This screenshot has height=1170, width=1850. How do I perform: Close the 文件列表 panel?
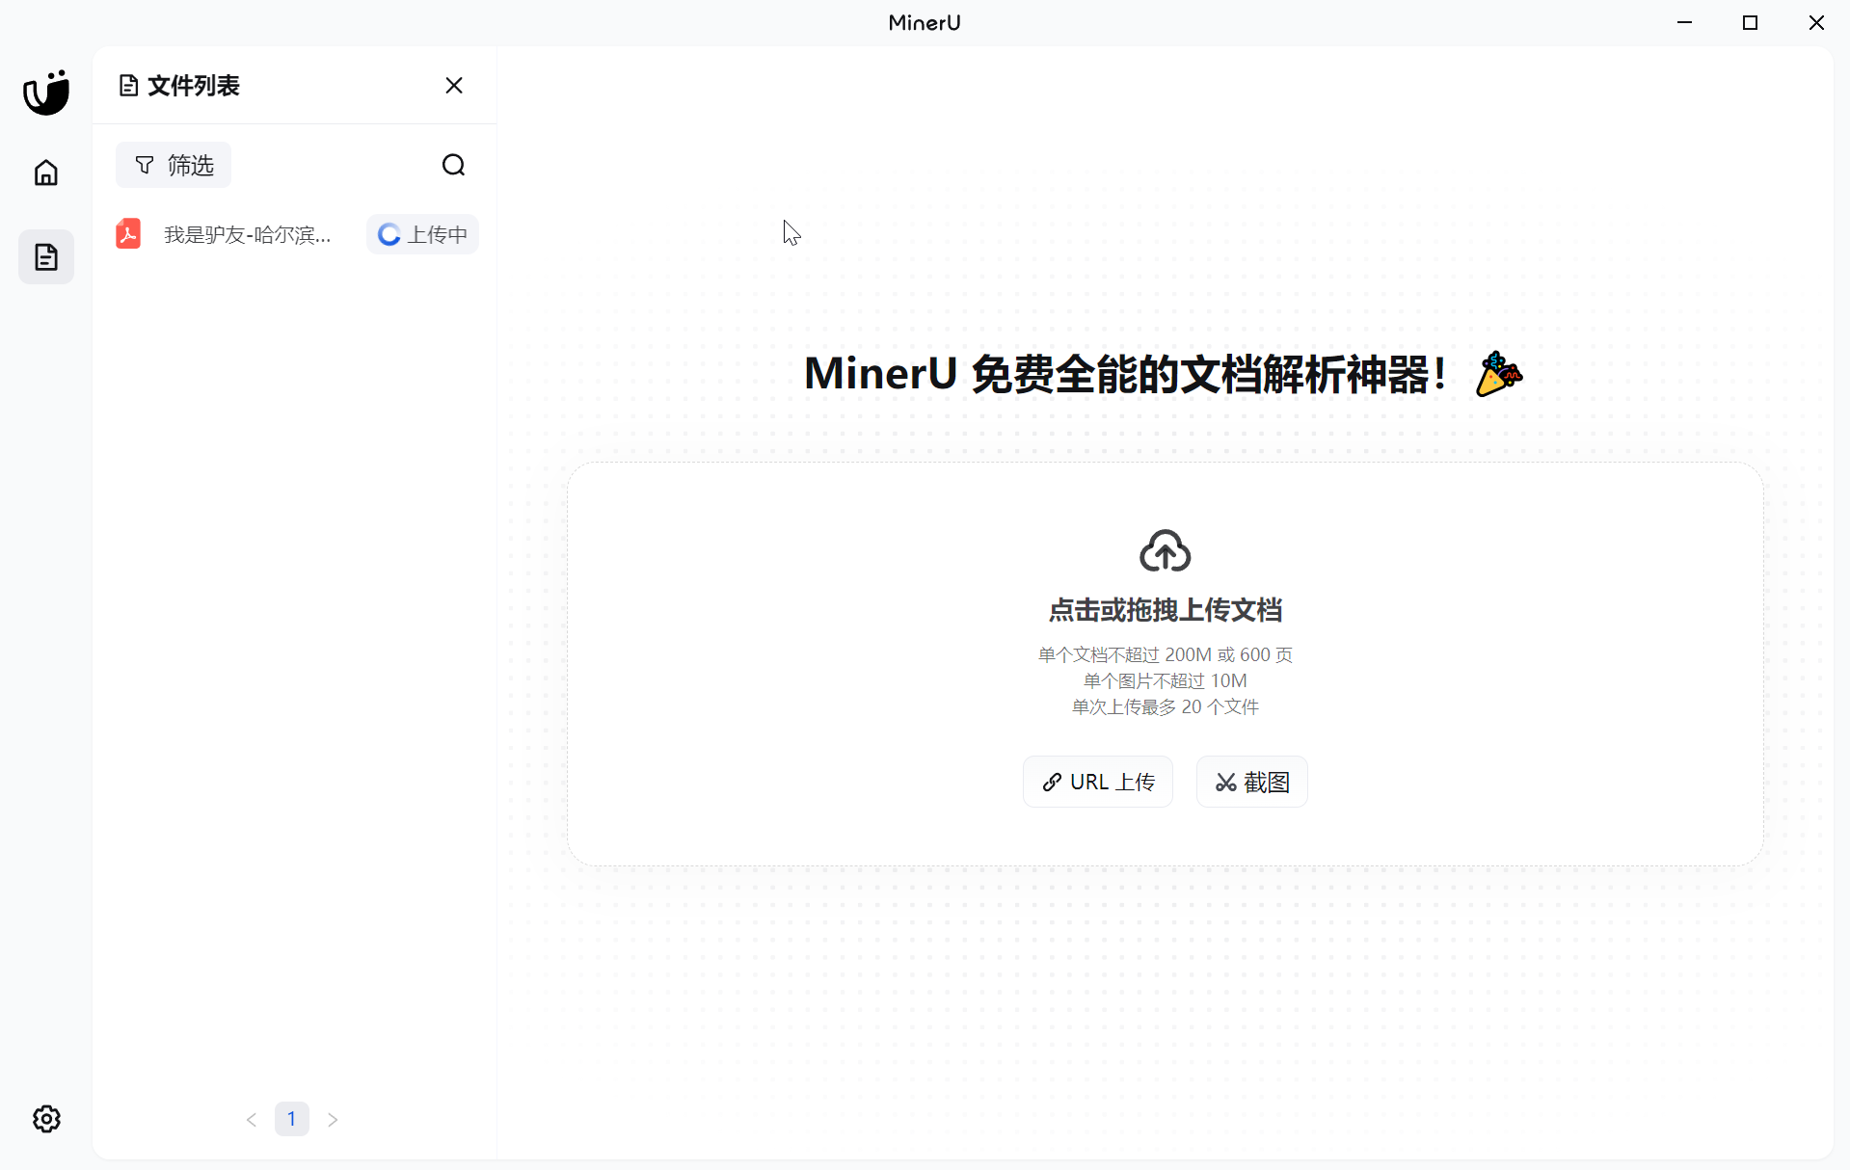(454, 86)
